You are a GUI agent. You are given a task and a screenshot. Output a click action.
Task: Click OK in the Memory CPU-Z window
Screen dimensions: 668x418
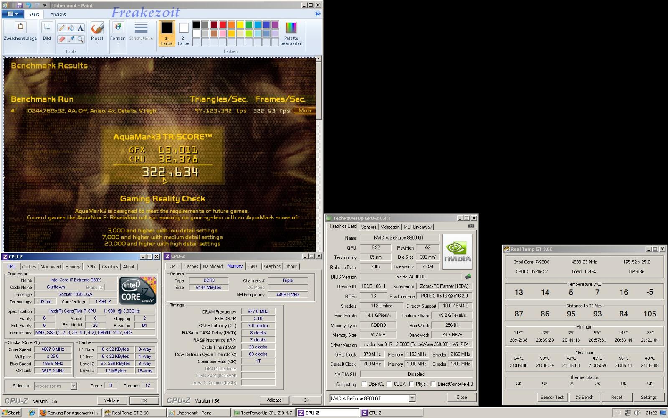(306, 400)
